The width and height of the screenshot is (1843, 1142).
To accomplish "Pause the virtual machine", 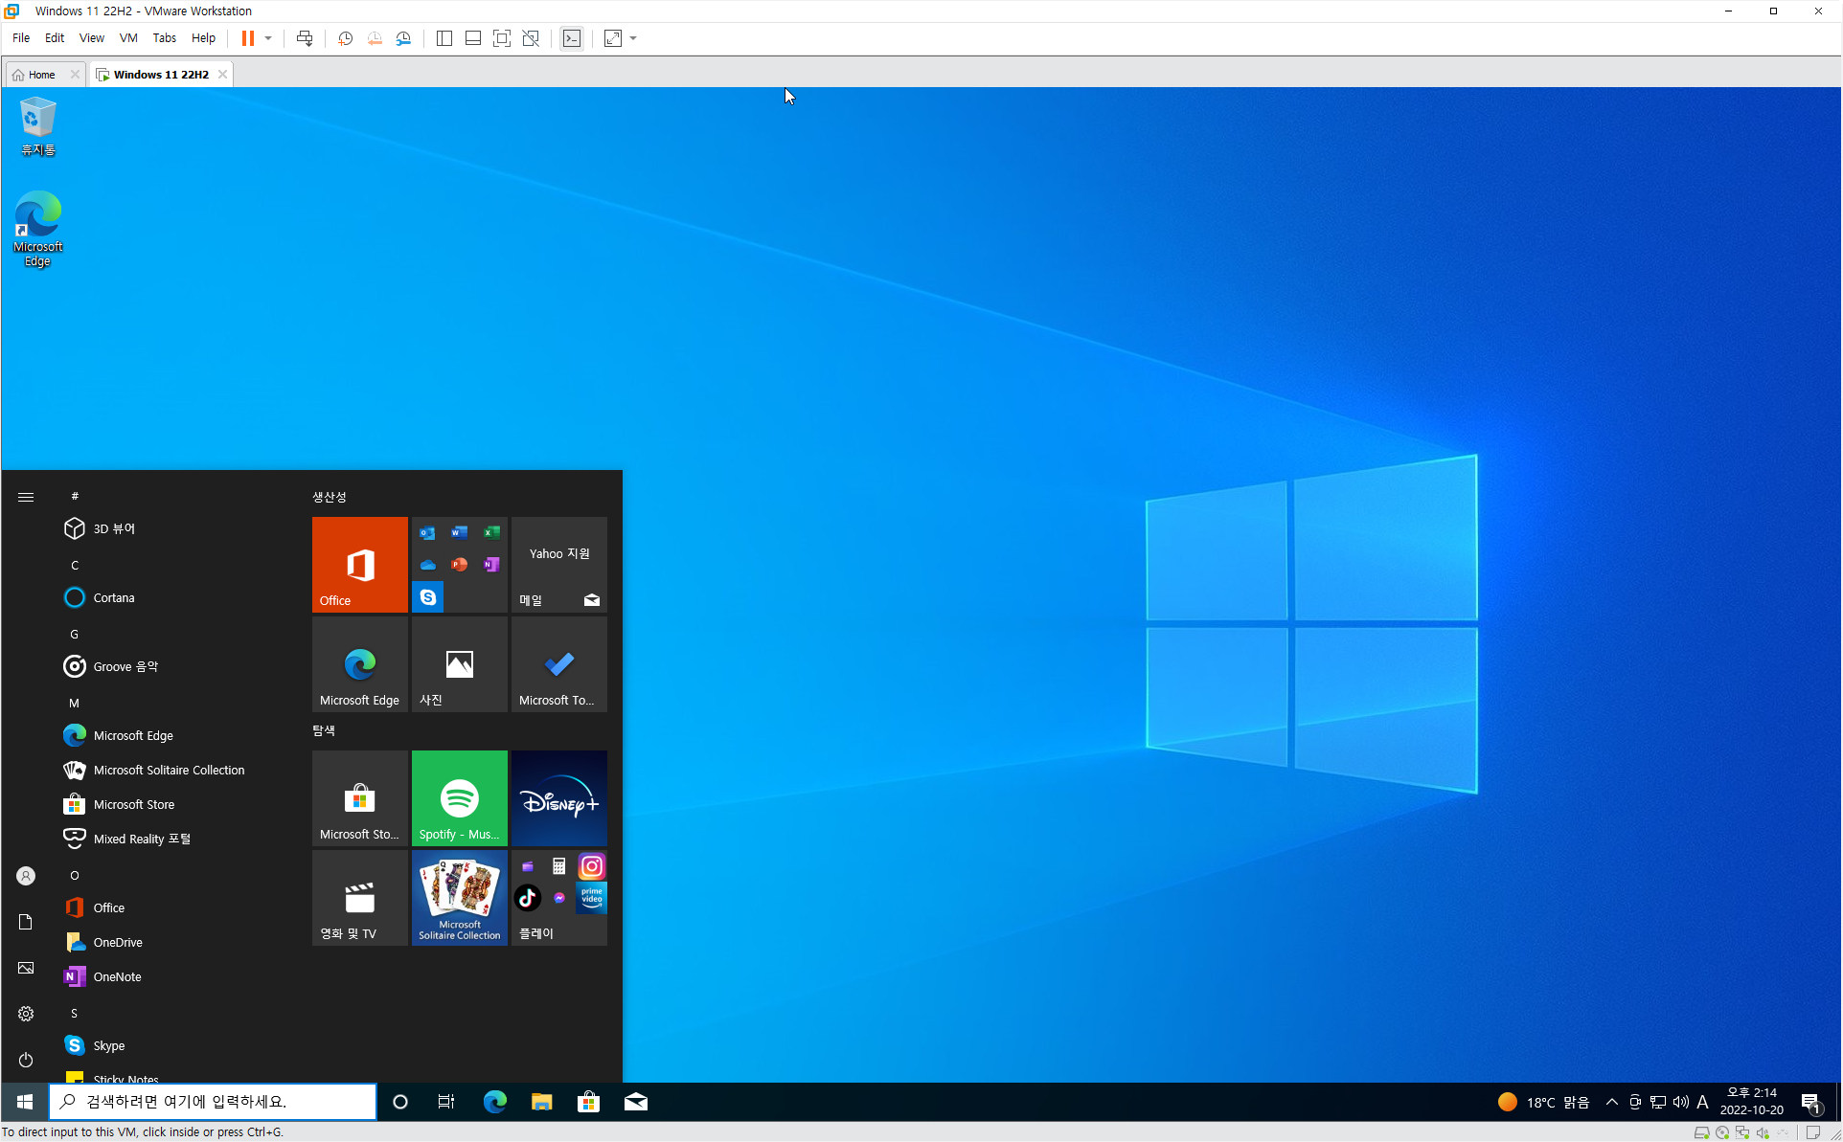I will pos(247,38).
